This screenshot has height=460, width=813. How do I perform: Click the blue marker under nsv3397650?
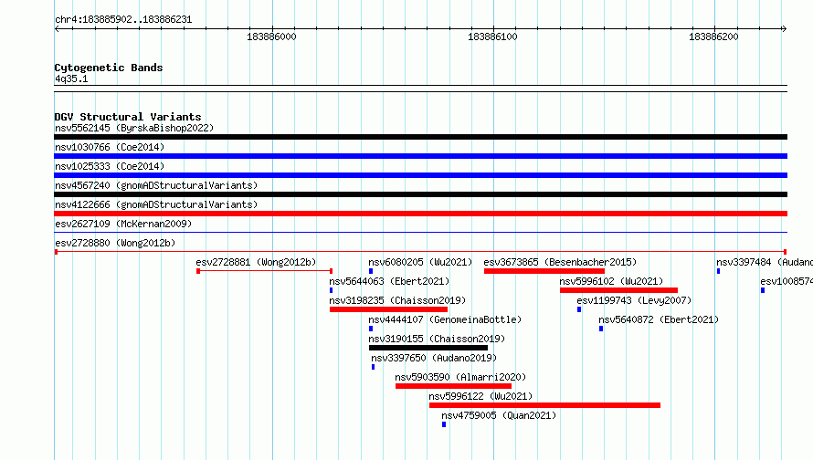tap(373, 367)
